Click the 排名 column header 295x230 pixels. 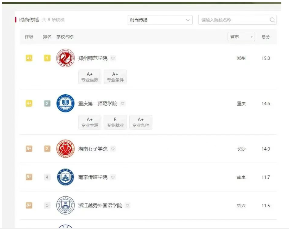pos(47,37)
